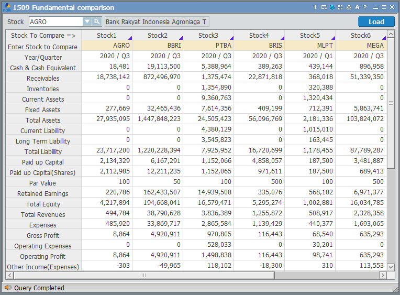
Task: Click the speaker icon in status bar
Action: (x=7, y=288)
